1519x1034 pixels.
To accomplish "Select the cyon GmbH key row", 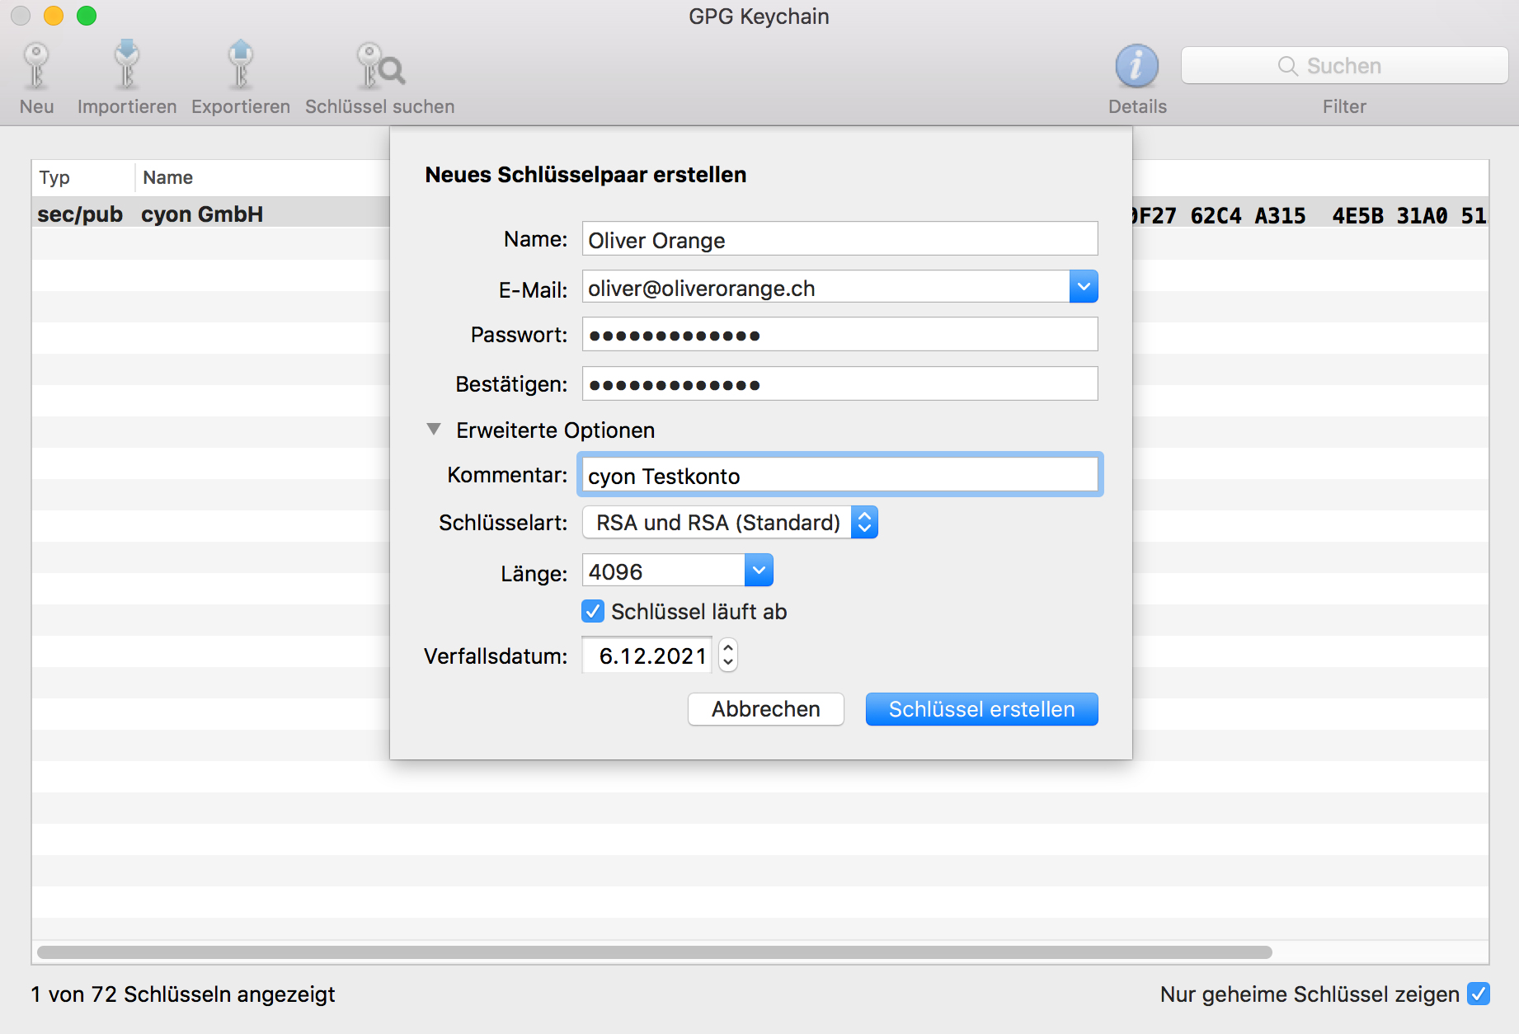I will pos(202,214).
